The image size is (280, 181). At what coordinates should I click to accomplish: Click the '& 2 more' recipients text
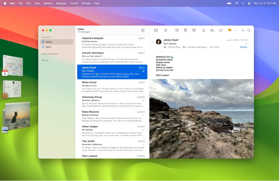(x=215, y=47)
